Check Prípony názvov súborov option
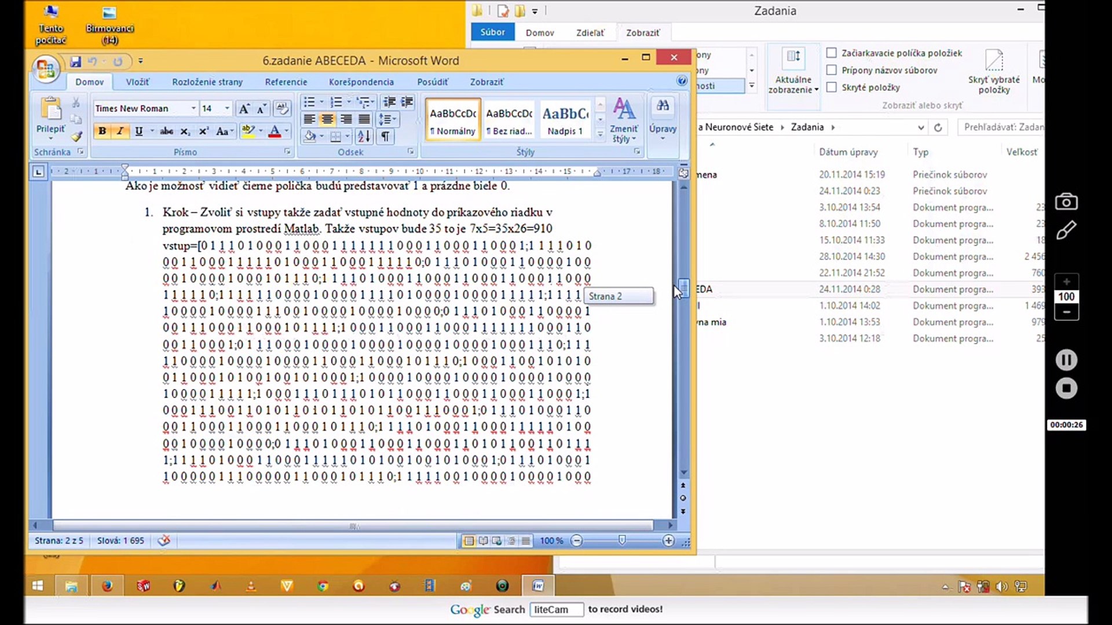Viewport: 1112px width, 625px height. tap(832, 70)
